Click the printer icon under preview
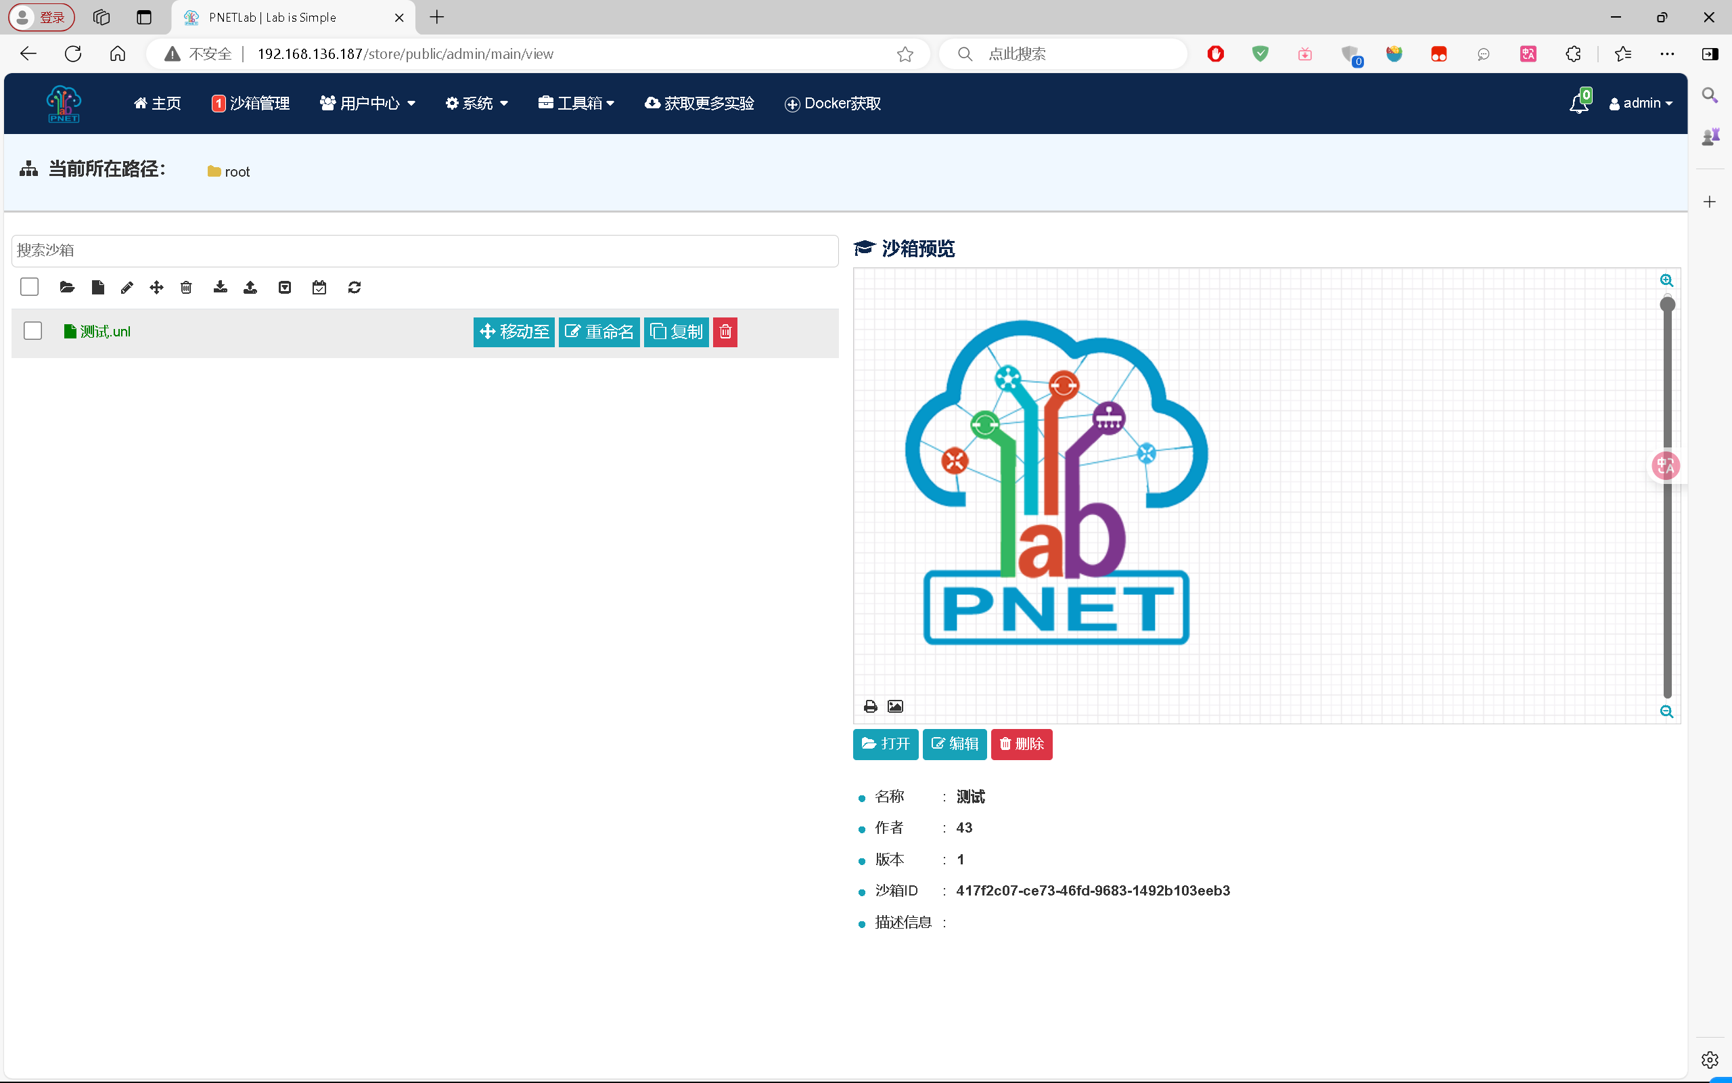The height and width of the screenshot is (1083, 1732). point(870,706)
